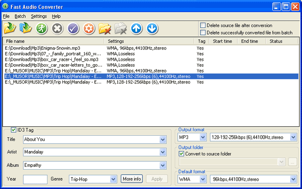Click the add multiple files icon
The width and height of the screenshot is (302, 189).
coord(26,28)
